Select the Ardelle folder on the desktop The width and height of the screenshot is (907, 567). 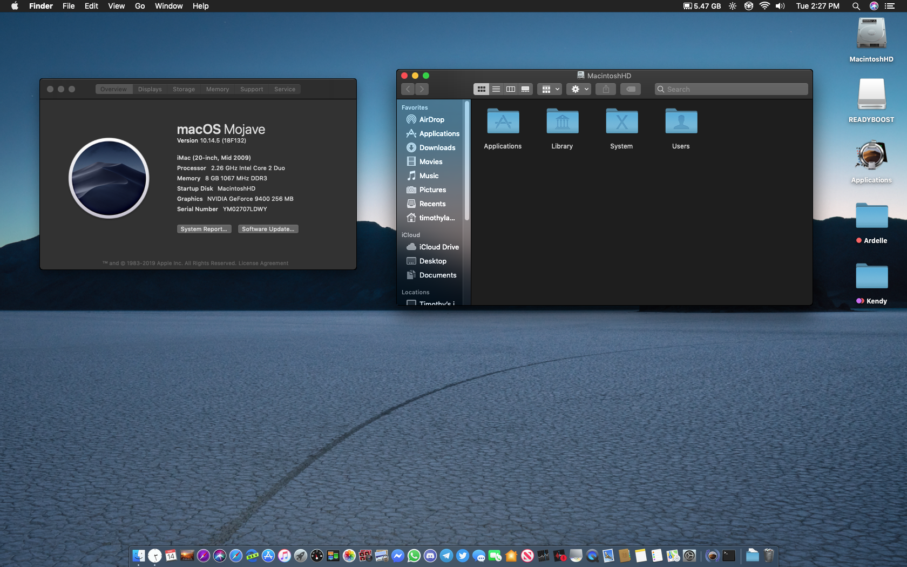871,223
